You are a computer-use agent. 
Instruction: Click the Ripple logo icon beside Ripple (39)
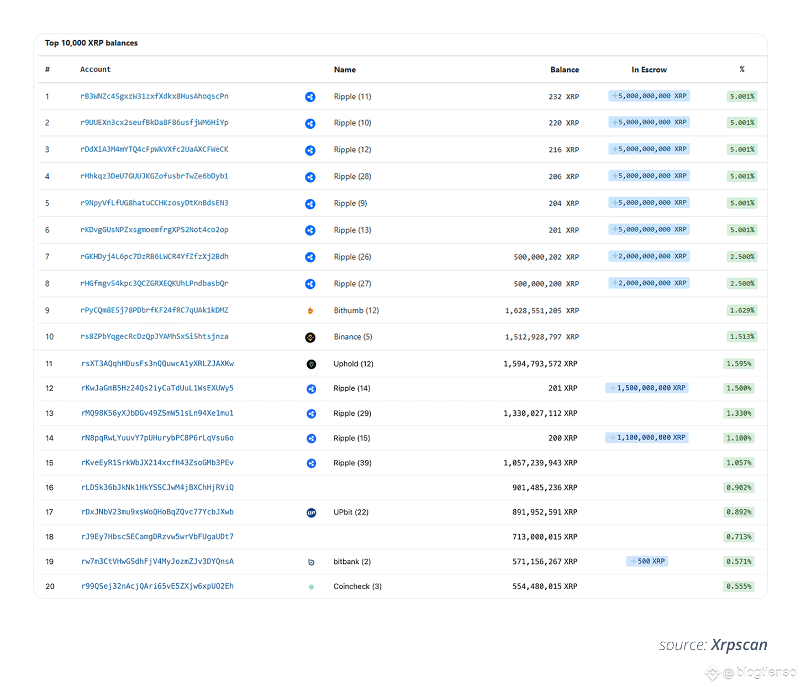coord(312,463)
